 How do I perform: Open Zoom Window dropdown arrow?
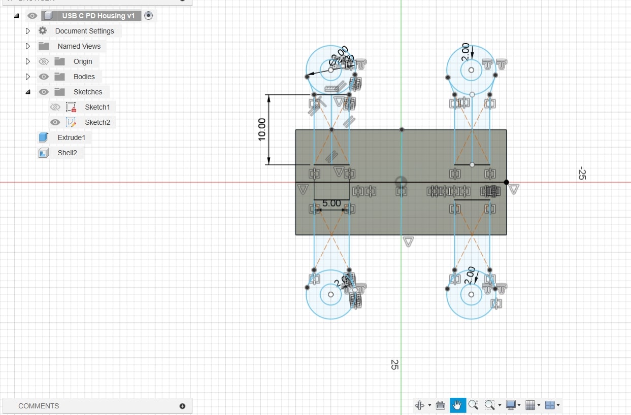[x=500, y=405]
